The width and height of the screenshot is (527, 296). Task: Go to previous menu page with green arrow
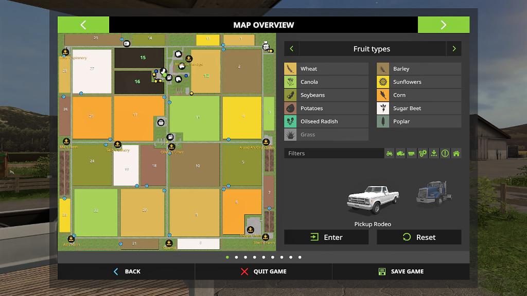(83, 25)
